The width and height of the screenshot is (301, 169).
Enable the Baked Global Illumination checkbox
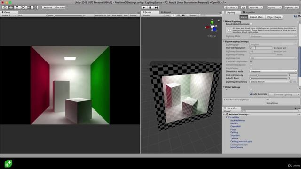(x=251, y=24)
